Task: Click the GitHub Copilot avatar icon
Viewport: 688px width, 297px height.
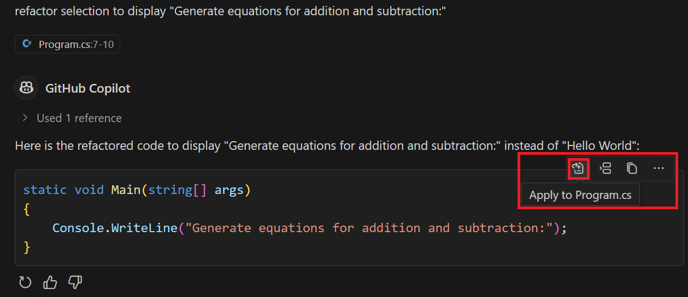Action: pyautogui.click(x=26, y=88)
